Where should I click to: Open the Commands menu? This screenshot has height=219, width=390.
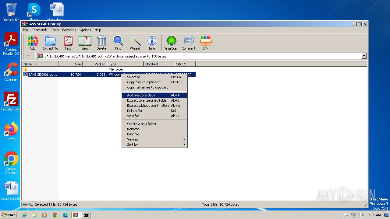39,30
